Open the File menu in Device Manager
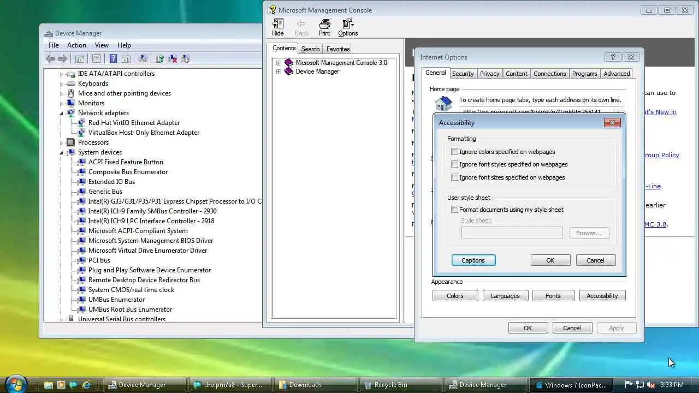 pos(54,45)
